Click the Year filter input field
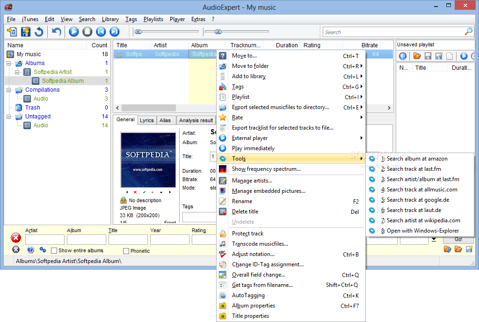This screenshot has height=322, width=479. pyautogui.click(x=169, y=240)
